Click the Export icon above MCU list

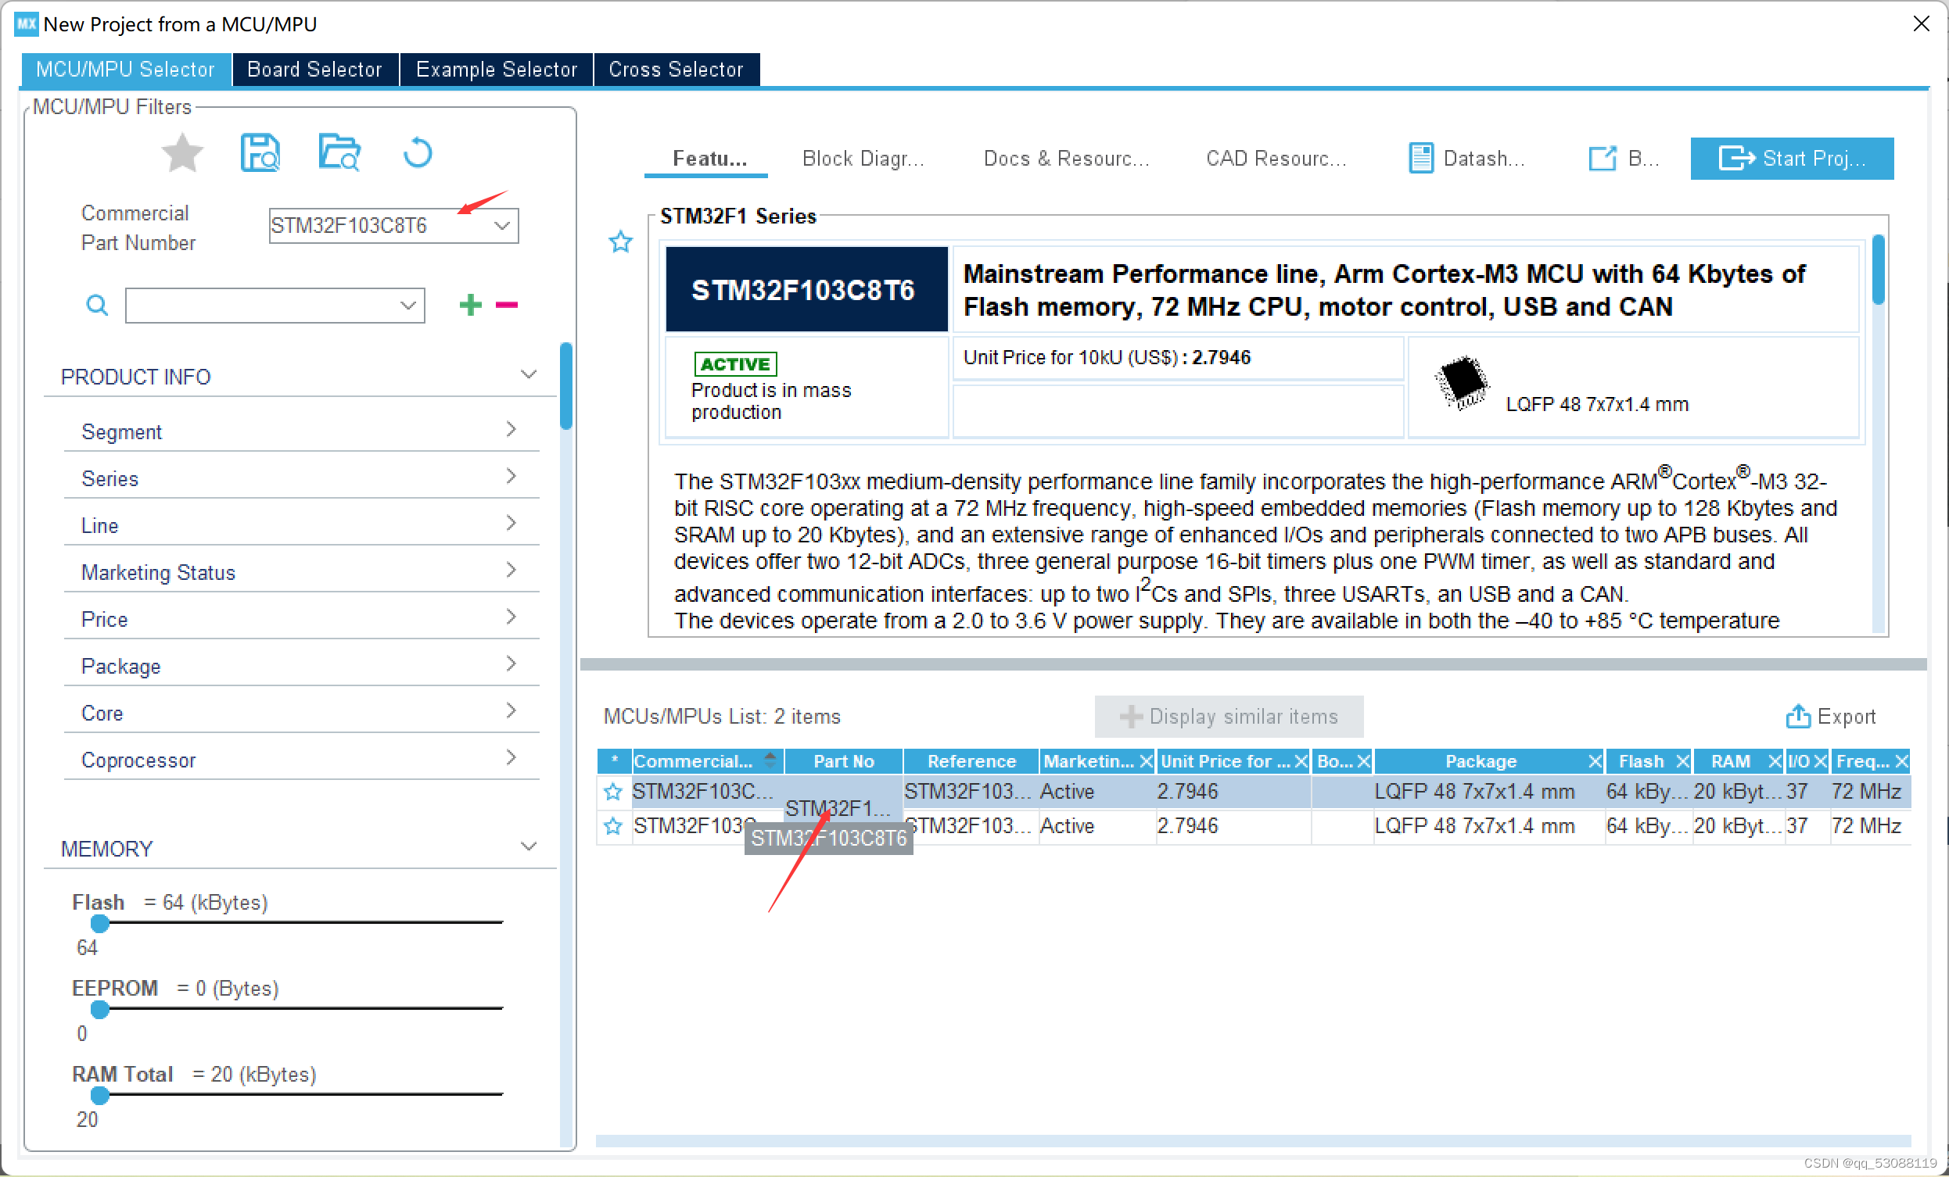click(x=1797, y=716)
